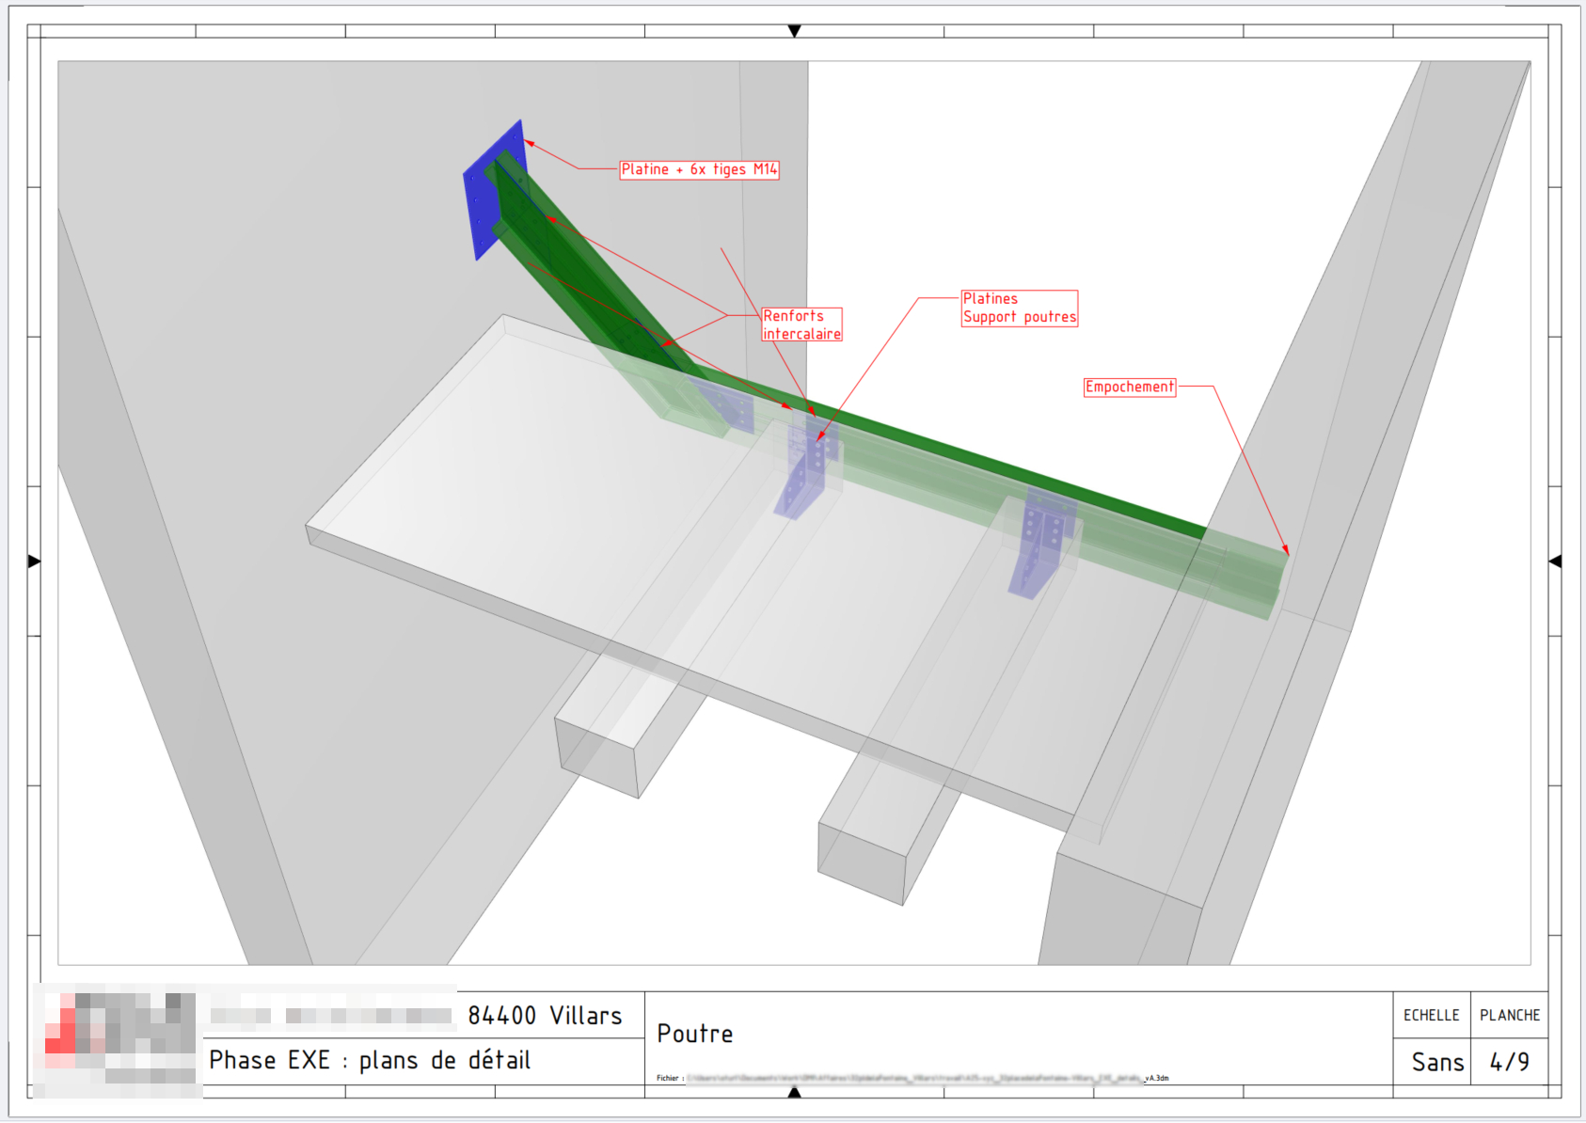Click the 'ECHELLE' header cell
1586x1123 pixels.
[x=1432, y=1015]
